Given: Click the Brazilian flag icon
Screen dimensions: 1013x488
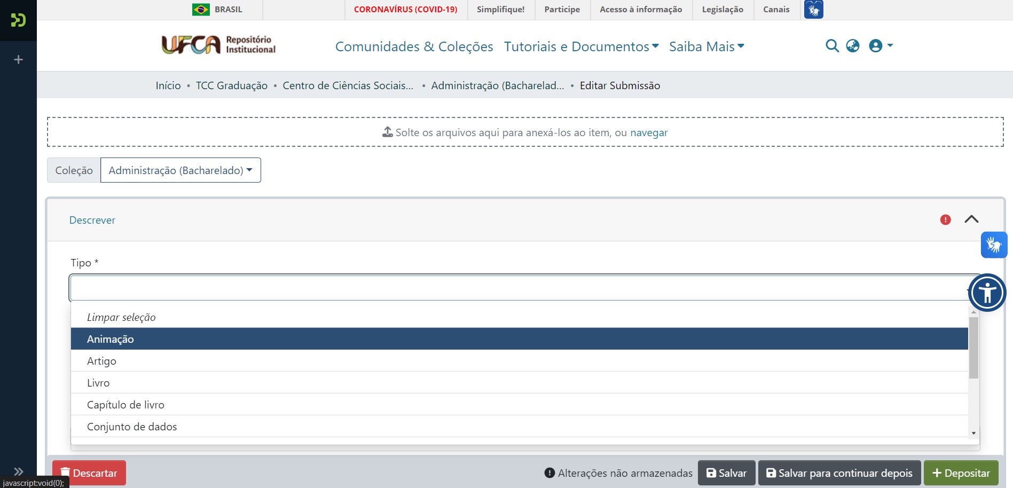Looking at the screenshot, I should point(200,9).
